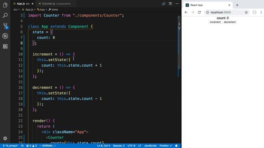Change file encoding UTF-8
The height and width of the screenshot is (148, 264).
(132, 146)
